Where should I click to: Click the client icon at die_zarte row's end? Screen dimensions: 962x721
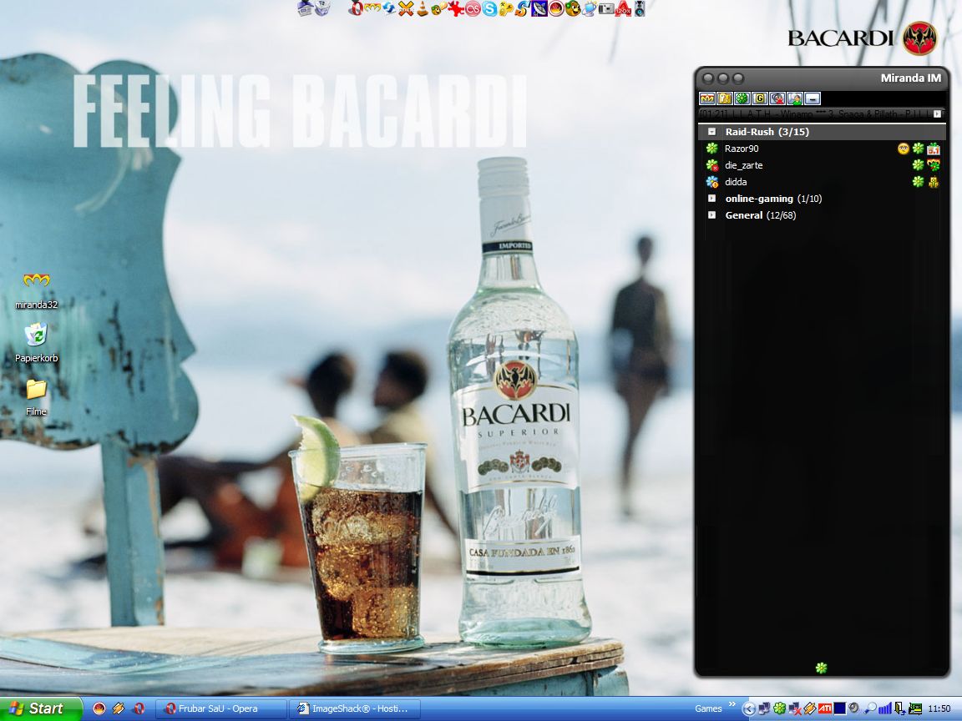coord(933,165)
